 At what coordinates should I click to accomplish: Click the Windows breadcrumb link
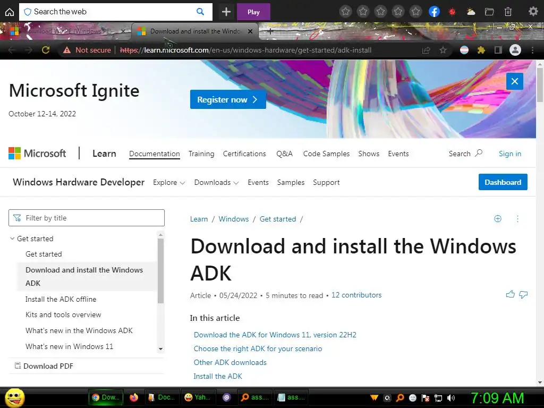point(234,219)
